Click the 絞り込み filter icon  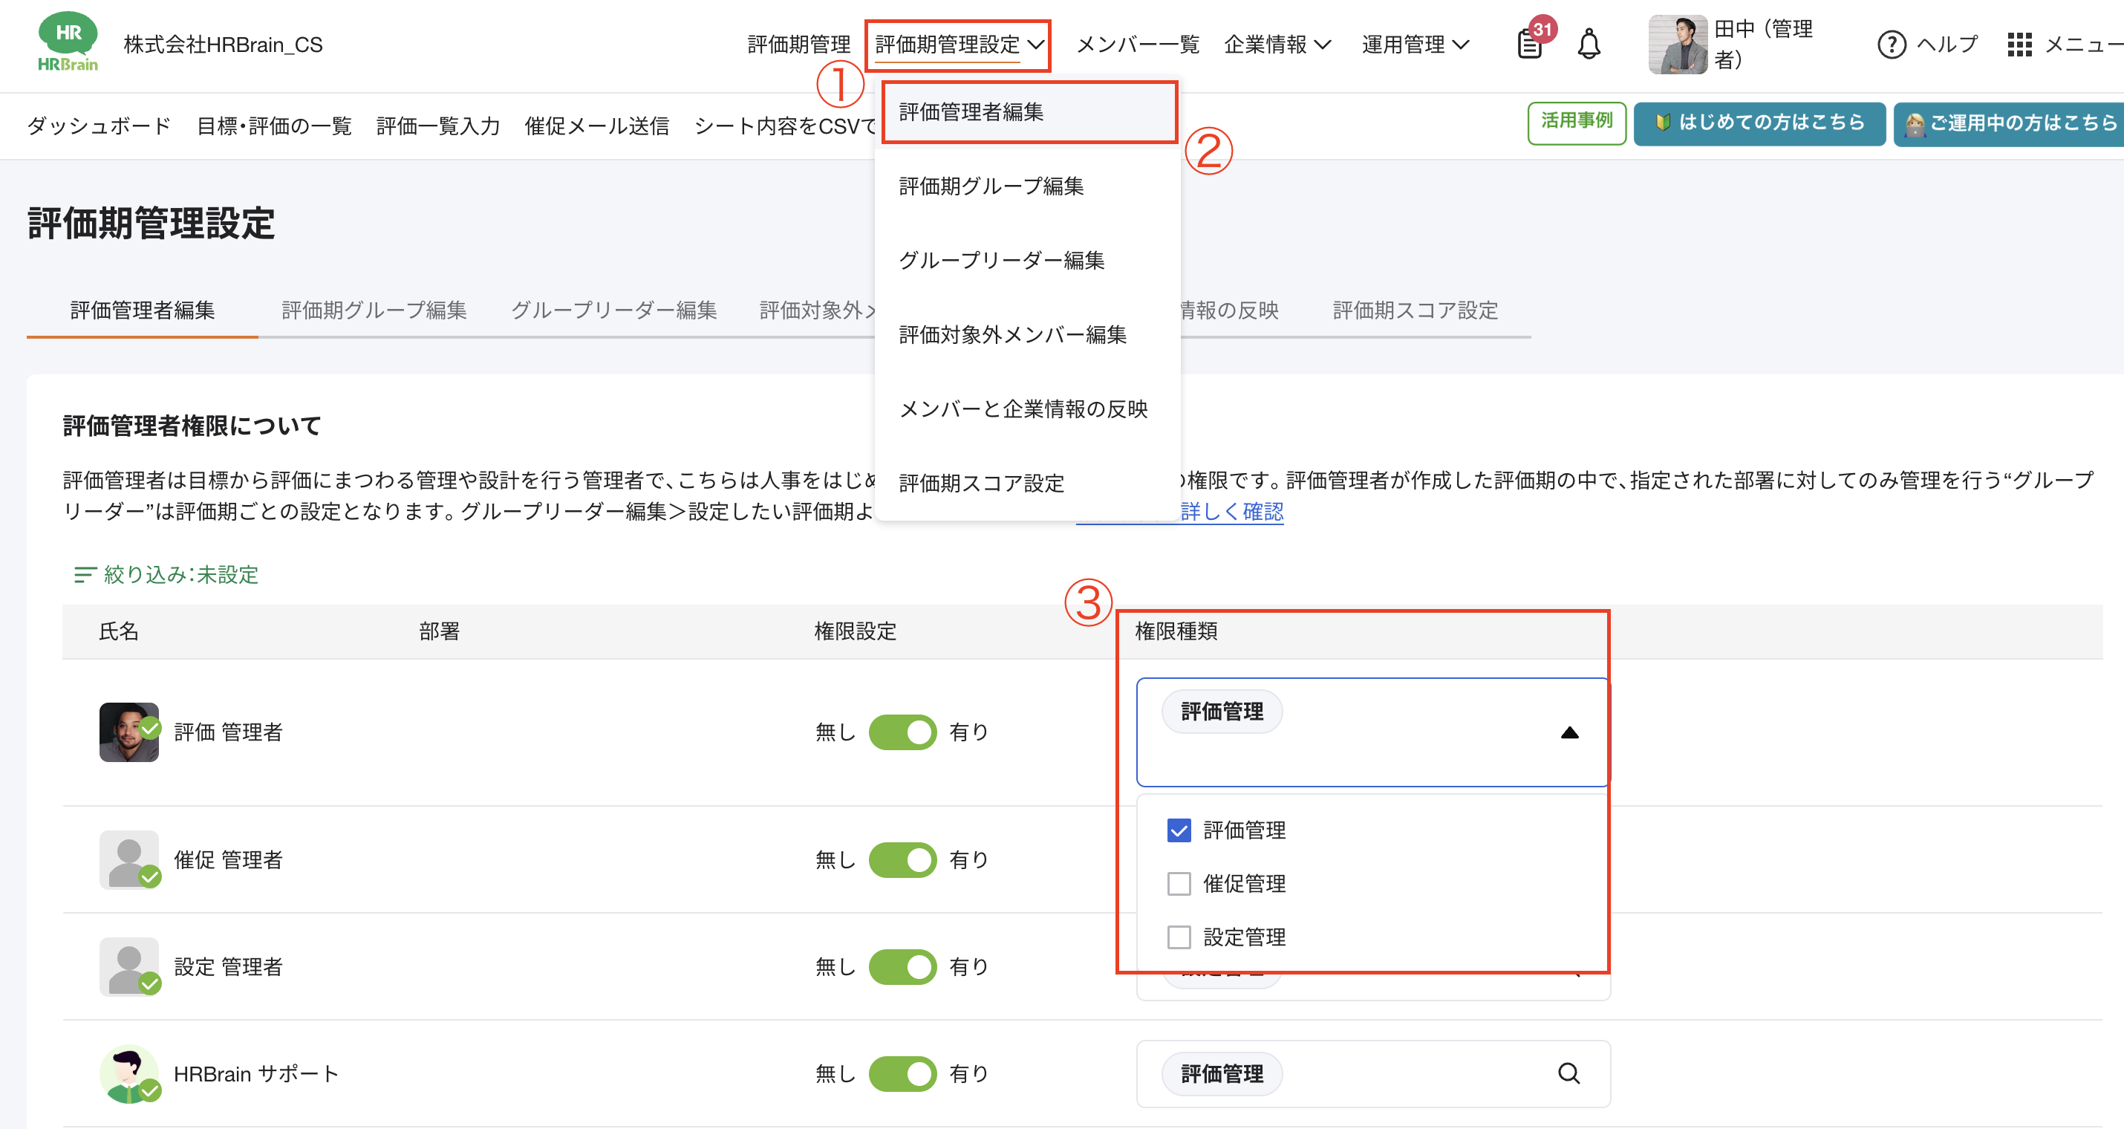85,575
